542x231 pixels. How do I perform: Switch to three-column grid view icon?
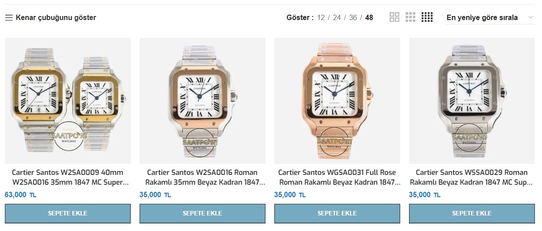410,17
